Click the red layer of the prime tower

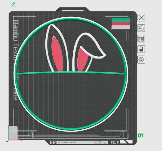click(121, 24)
